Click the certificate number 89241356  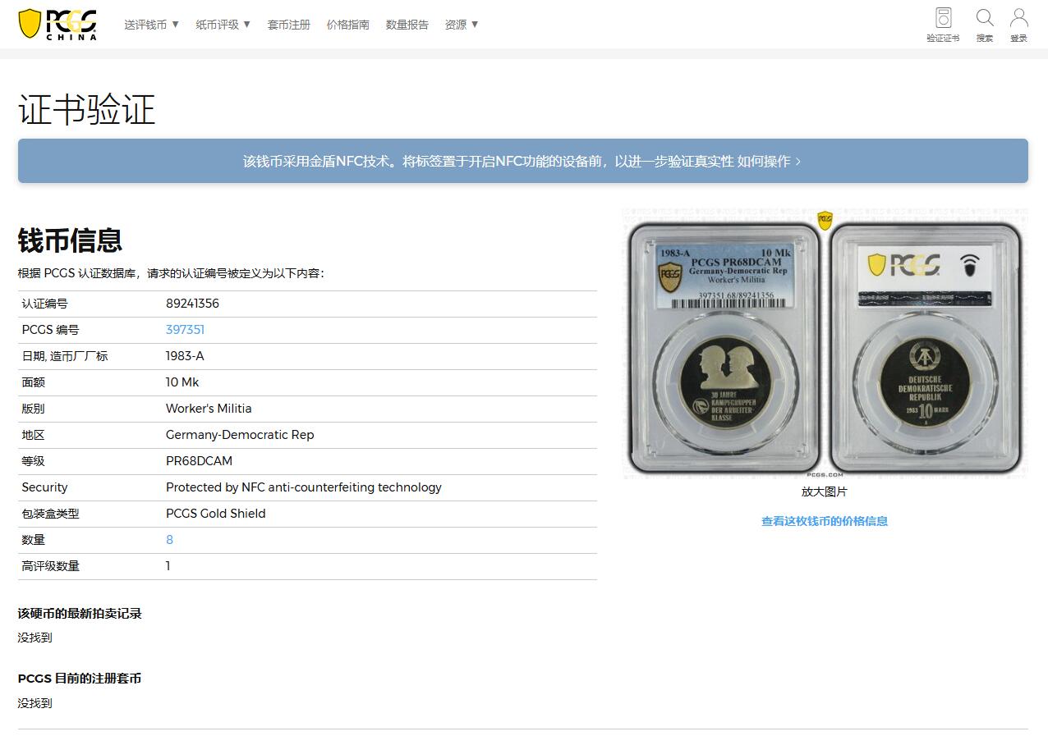[192, 304]
